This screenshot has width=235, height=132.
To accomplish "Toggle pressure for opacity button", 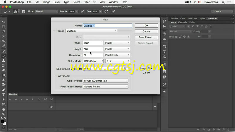I will tap(82, 11).
